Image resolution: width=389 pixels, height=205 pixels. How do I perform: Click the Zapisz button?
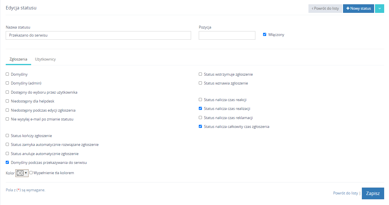click(373, 193)
